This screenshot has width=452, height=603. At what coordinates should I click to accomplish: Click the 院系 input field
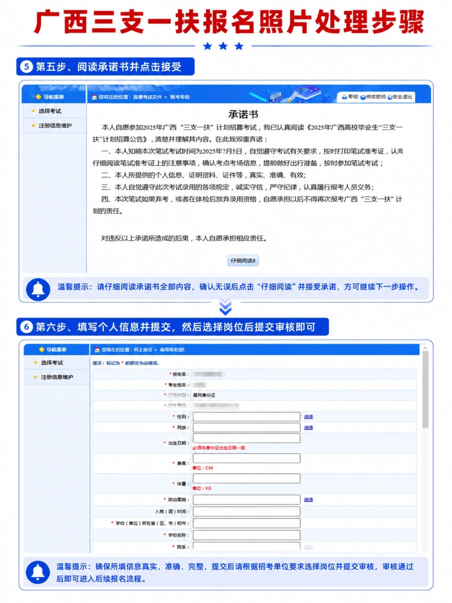(246, 546)
